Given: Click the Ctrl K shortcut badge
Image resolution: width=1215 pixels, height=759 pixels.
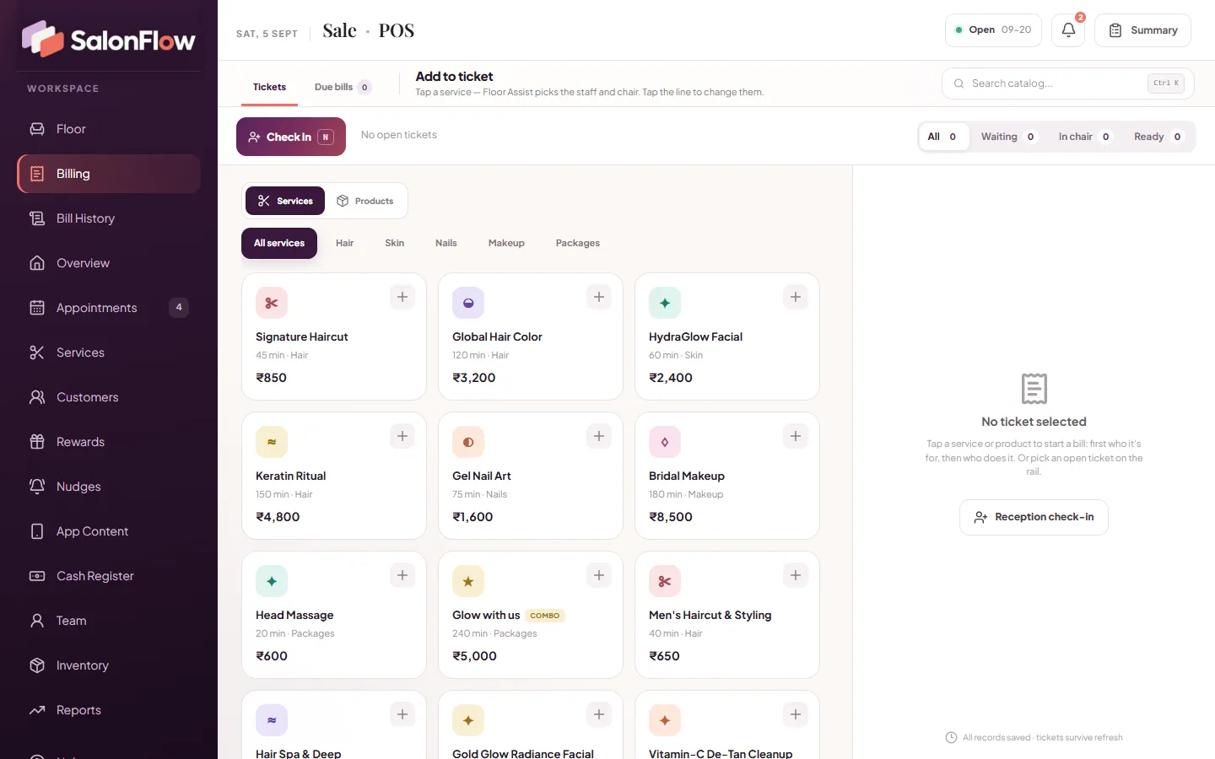Looking at the screenshot, I should [1166, 83].
